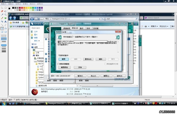Select the Text tool
The image size is (177, 114).
click(x=6, y=21)
